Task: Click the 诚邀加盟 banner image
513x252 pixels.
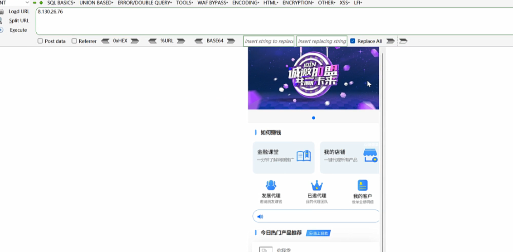Action: [x=313, y=78]
